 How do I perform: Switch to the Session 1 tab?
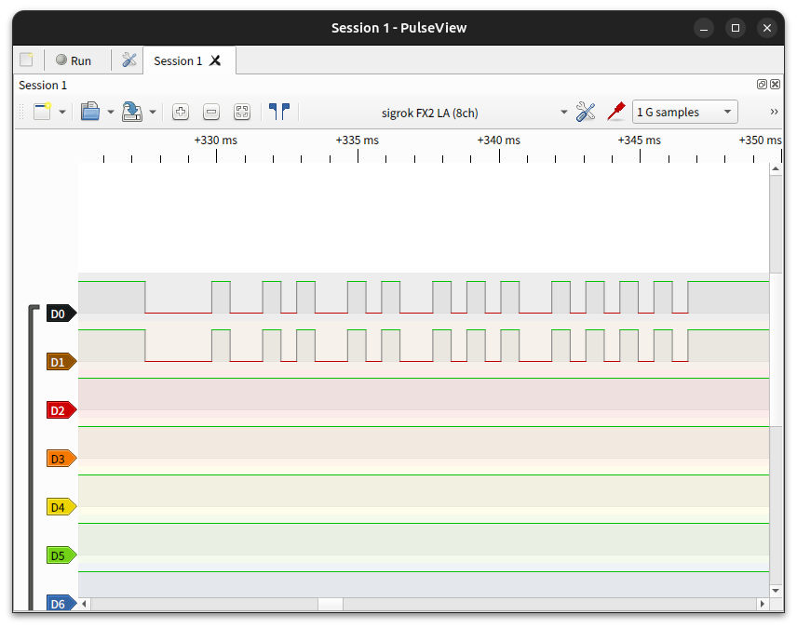point(177,60)
